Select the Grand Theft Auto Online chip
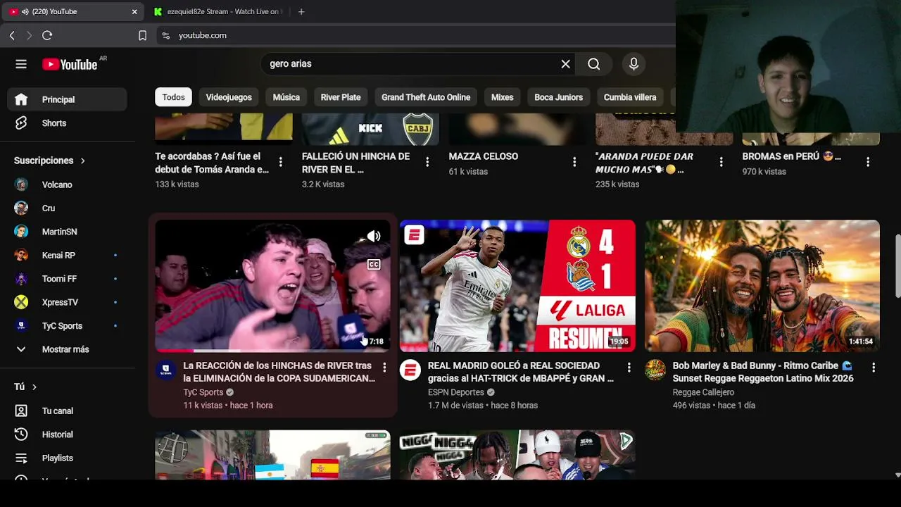901x507 pixels. pyautogui.click(x=426, y=97)
